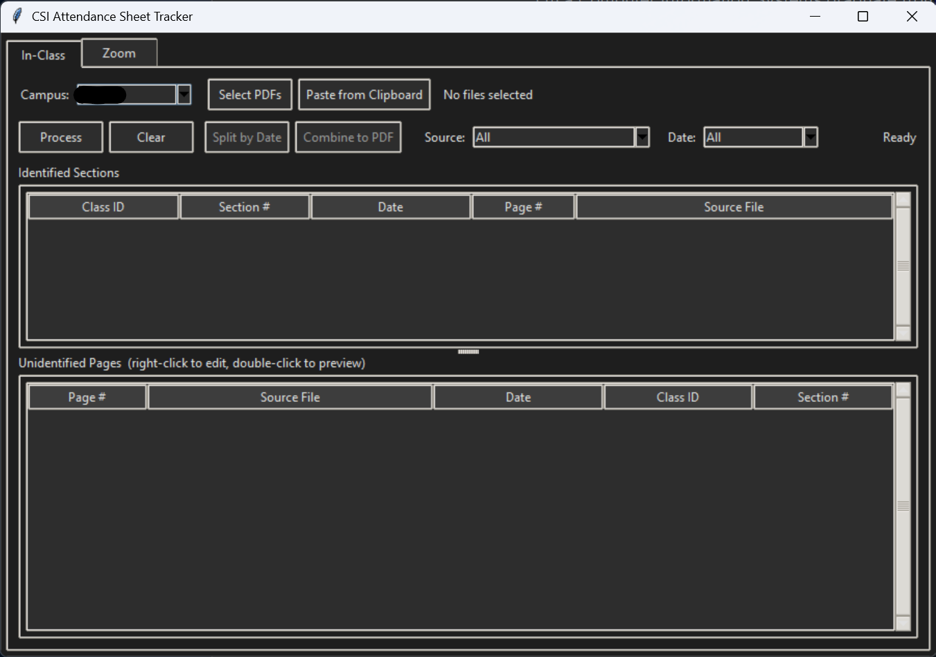Screen dimensions: 936x657
Task: Minimize the CSI Attendance Sheet Tracker window
Action: [815, 16]
